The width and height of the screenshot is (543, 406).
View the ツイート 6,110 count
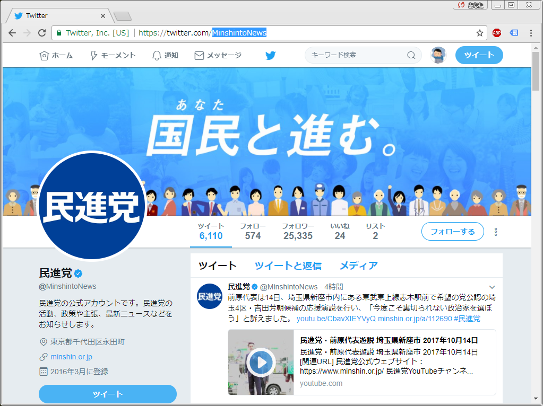pos(211,232)
